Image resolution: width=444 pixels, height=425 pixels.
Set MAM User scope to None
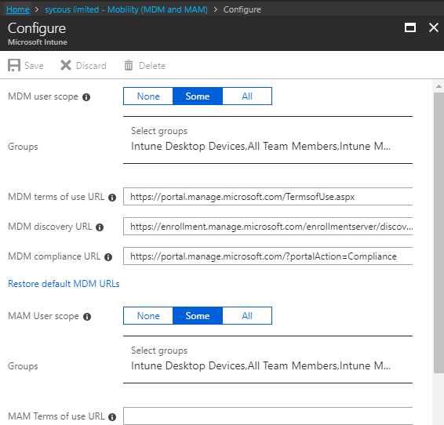point(148,316)
